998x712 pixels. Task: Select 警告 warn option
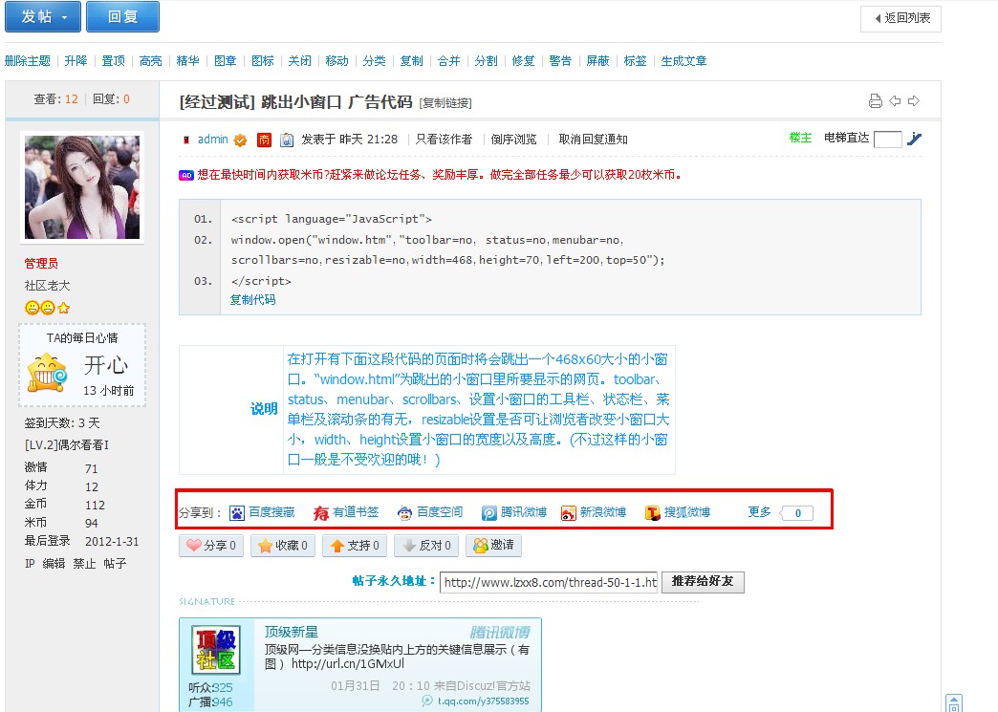tap(560, 61)
